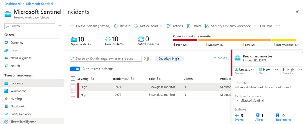The height and width of the screenshot is (124, 303).
Task: Open Hunting in the sidebar
Action: [16, 99]
